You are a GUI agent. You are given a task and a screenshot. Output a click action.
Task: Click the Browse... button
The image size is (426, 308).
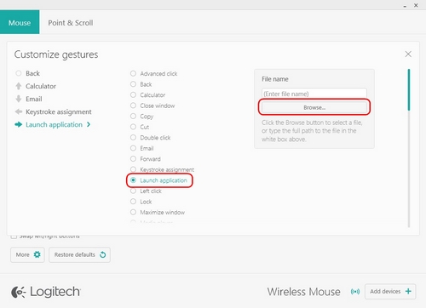point(314,107)
